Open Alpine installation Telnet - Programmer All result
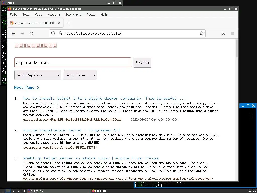The width and height of the screenshot is (257, 193). point(72,130)
